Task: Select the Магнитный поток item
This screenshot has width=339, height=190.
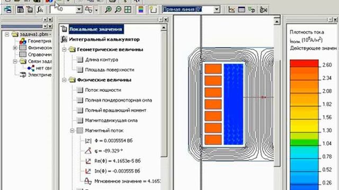Action: click(104, 130)
